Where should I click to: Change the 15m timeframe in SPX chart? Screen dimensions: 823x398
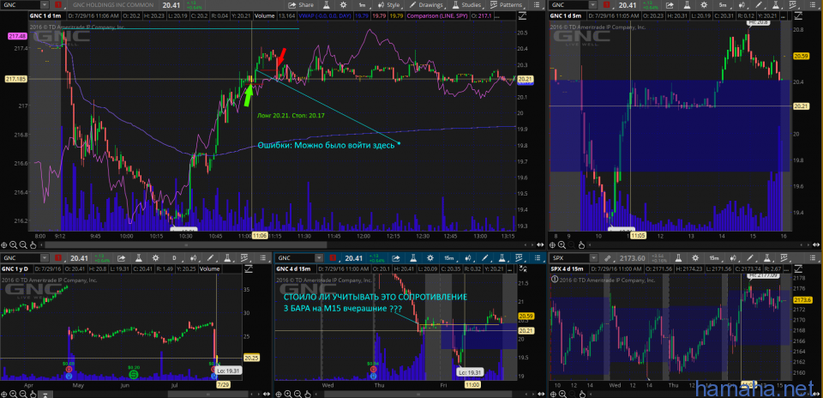(x=715, y=258)
